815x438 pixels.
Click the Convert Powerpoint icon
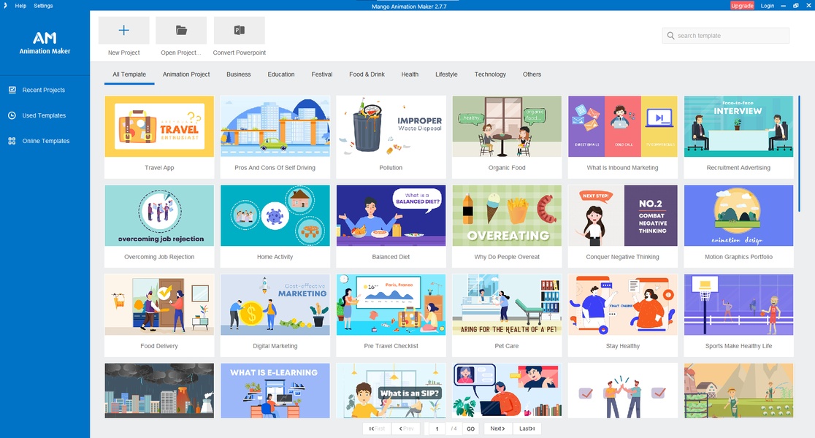tap(239, 31)
